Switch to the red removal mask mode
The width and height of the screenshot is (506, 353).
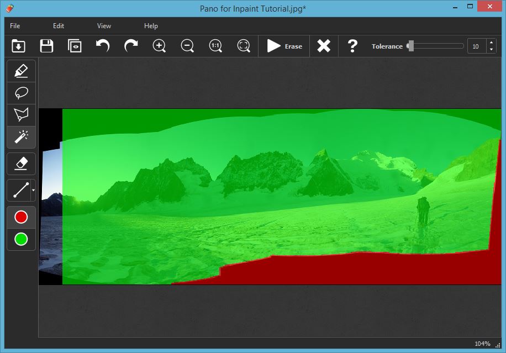pos(20,217)
